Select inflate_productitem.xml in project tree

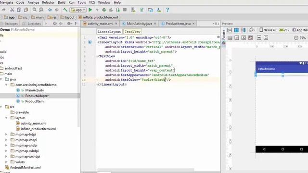point(38,129)
